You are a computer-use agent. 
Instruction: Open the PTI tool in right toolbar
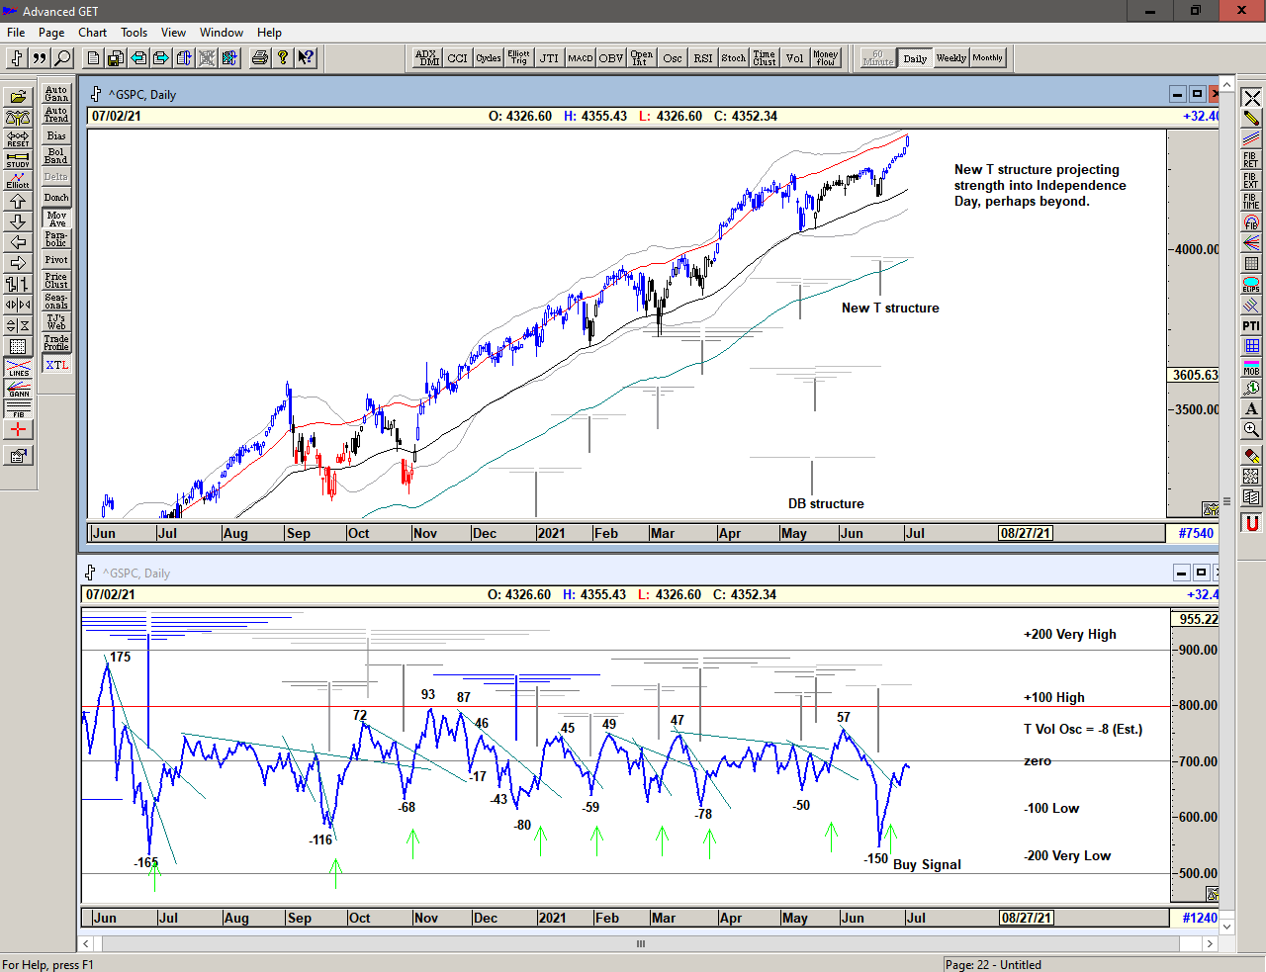[1251, 325]
